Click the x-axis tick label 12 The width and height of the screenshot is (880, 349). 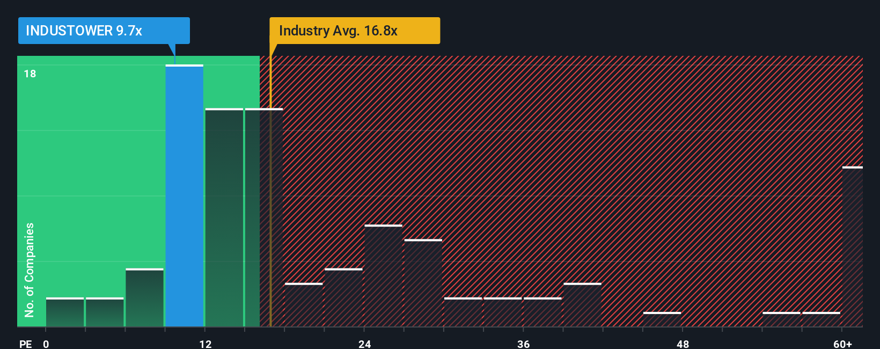[x=206, y=344]
